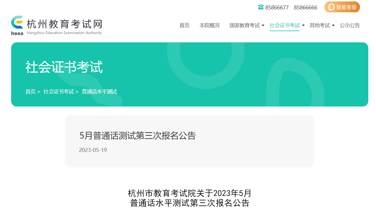Click the 社会证书考试 banner heading

64,67
